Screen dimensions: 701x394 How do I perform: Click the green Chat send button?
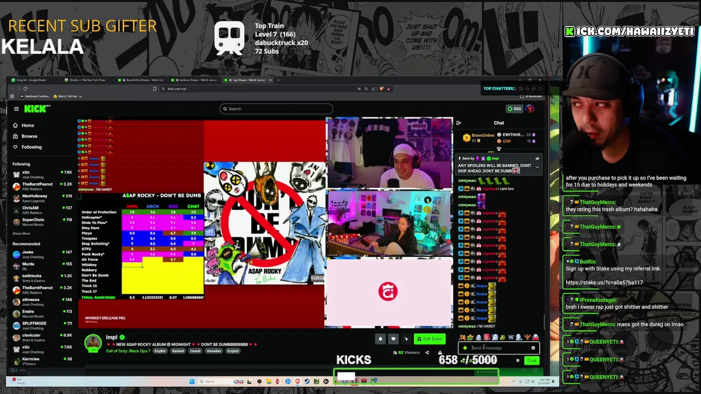pyautogui.click(x=532, y=361)
